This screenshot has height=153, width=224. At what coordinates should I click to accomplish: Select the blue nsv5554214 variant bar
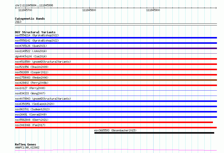[116, 38]
